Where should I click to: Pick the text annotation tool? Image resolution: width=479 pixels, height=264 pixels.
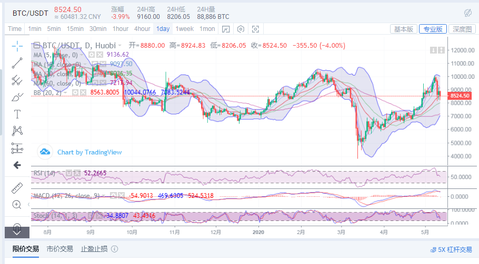point(17,114)
